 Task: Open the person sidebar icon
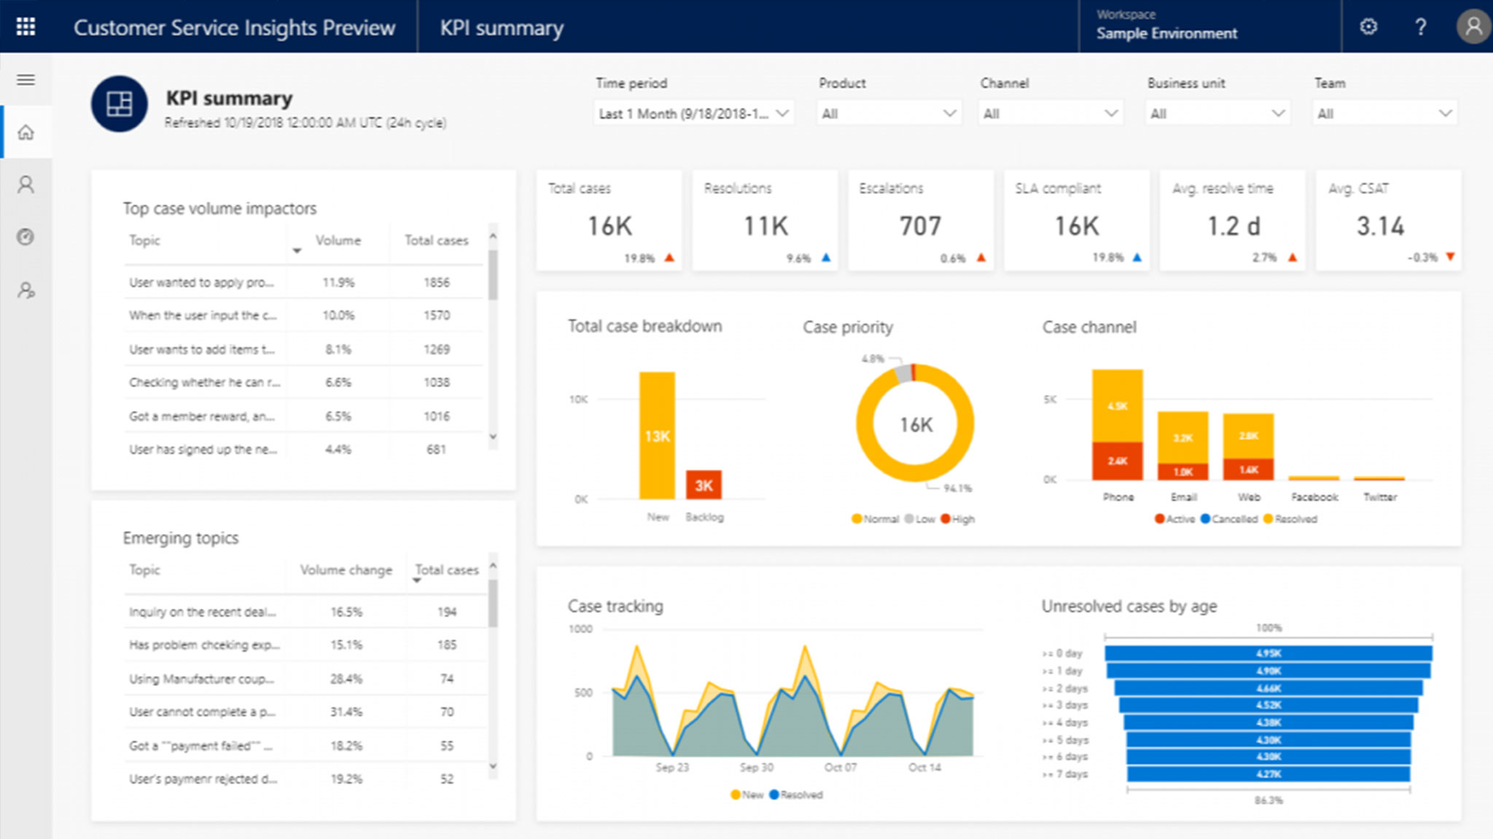[26, 185]
